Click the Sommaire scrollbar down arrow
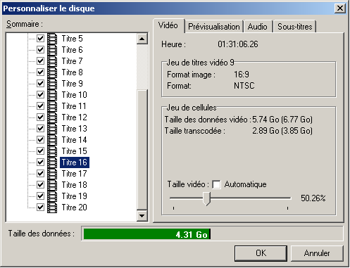The image size is (350, 268). [x=142, y=215]
